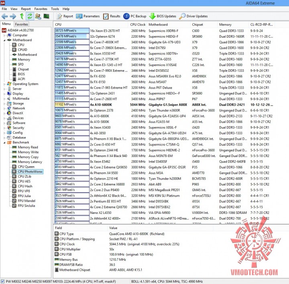Click Driver Updates button
The image size is (289, 284).
[193, 16]
